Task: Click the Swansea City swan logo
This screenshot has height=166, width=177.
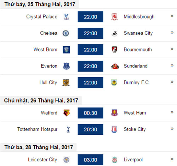Action: click(x=114, y=33)
